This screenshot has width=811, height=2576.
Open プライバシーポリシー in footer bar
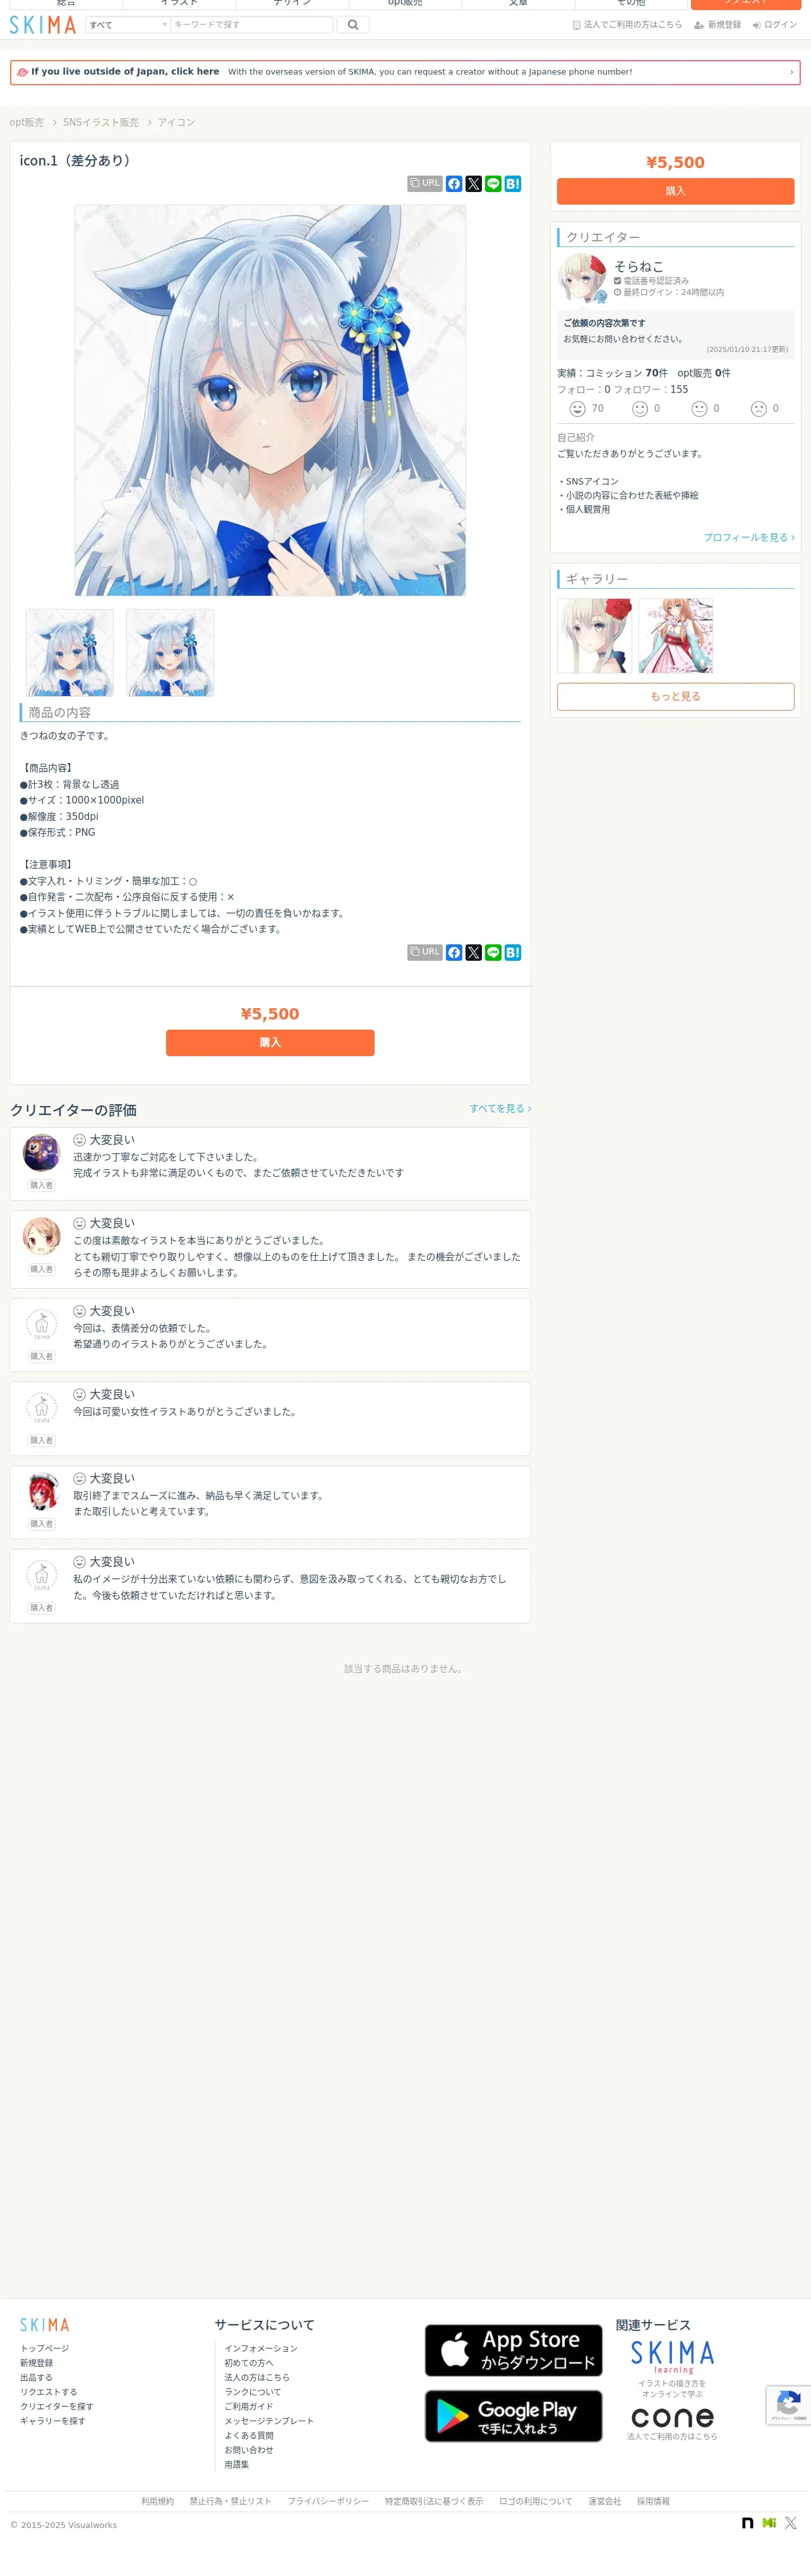coord(328,2501)
